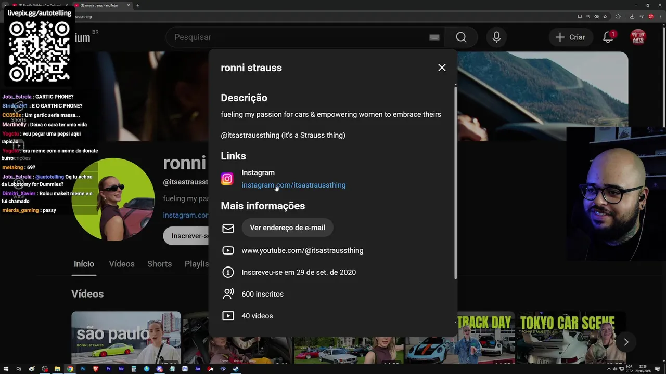The image size is (666, 374).
Task: Bookmark this page with the star icon
Action: 605,16
